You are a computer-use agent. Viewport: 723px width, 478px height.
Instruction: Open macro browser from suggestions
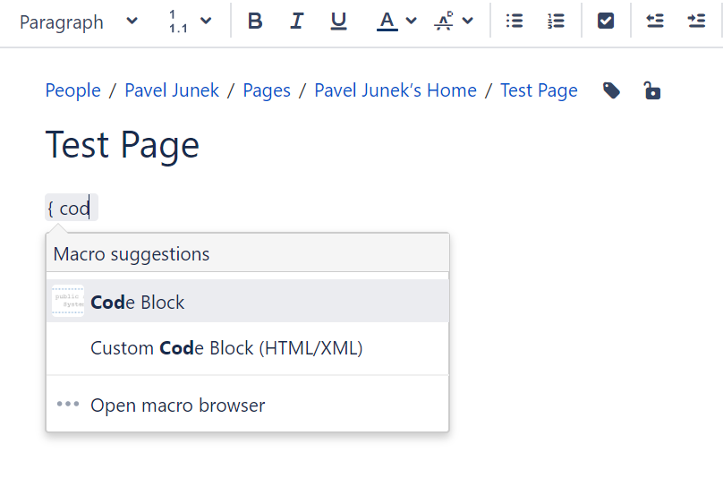248,405
